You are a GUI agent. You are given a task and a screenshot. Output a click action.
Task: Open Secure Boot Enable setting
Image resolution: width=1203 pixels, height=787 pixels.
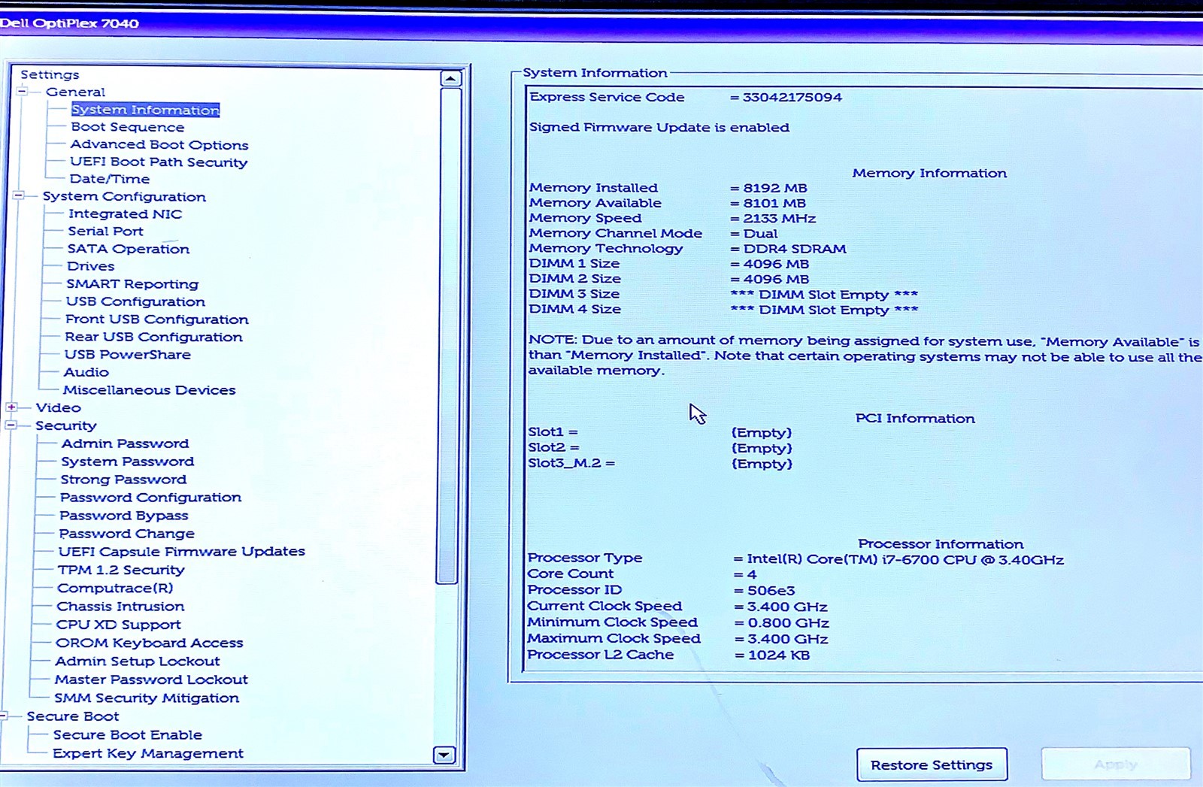(128, 735)
